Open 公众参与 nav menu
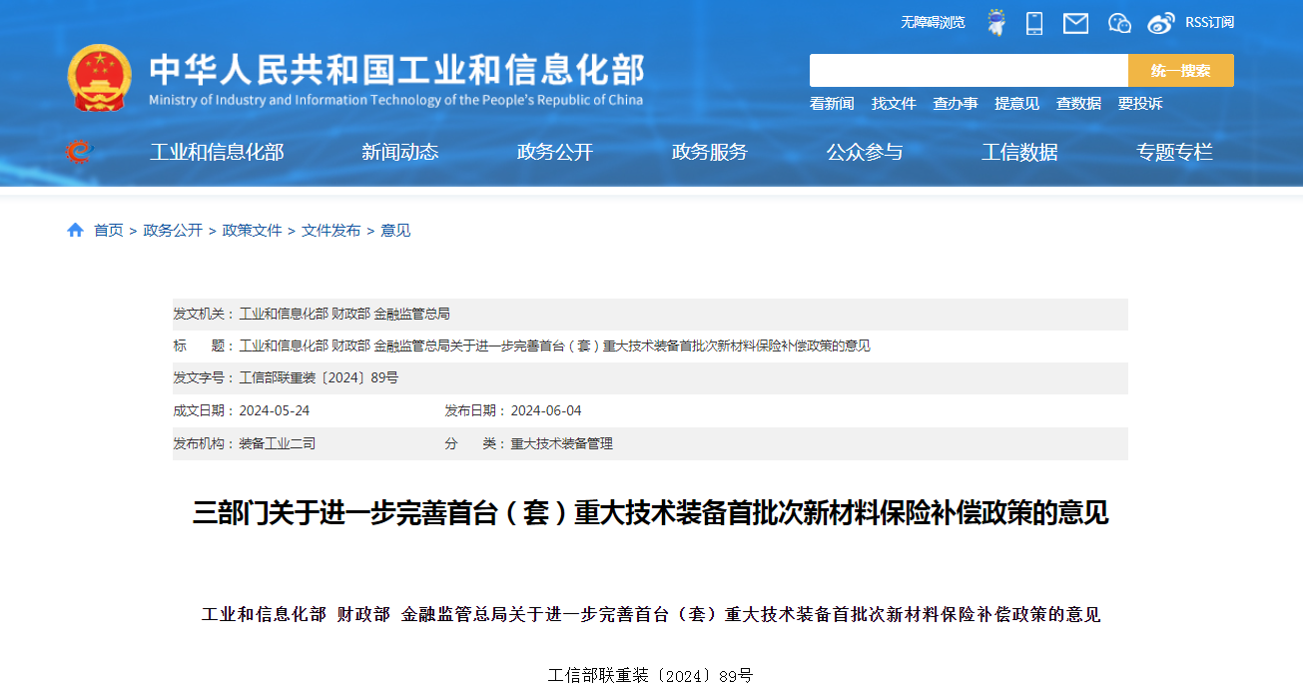 point(865,153)
